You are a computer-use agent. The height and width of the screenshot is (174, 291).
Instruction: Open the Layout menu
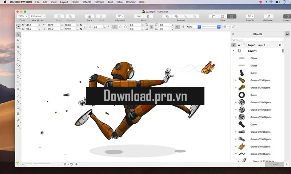64,2
